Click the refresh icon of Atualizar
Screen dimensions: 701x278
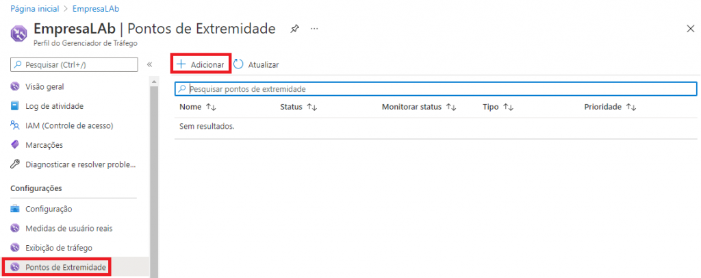coord(239,64)
